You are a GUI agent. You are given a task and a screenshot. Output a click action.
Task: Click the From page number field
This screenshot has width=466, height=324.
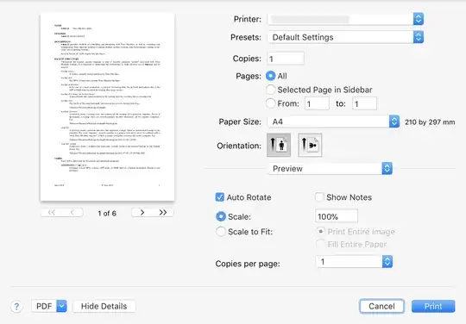click(x=317, y=103)
